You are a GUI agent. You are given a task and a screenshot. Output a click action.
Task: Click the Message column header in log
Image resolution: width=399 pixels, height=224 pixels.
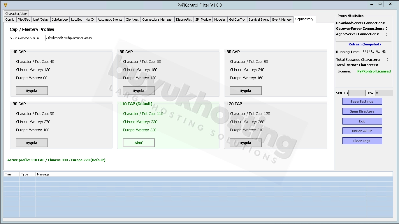pos(201,174)
